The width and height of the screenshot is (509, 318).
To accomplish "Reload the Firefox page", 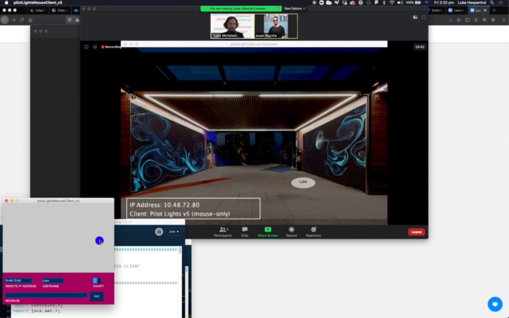I will [22, 20].
